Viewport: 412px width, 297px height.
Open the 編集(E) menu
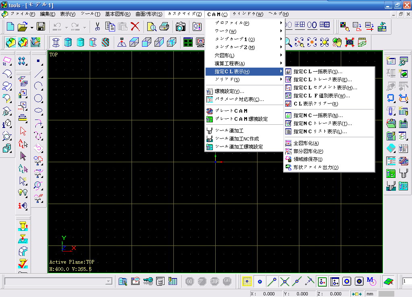click(47, 14)
